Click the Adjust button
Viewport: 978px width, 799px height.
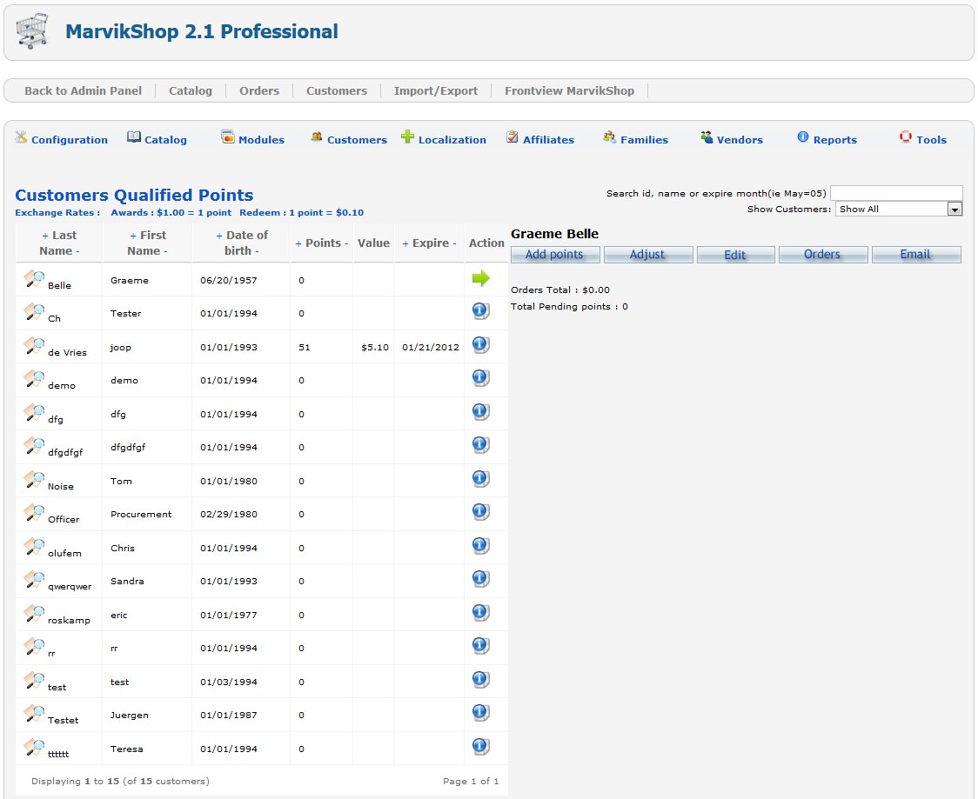[x=648, y=254]
